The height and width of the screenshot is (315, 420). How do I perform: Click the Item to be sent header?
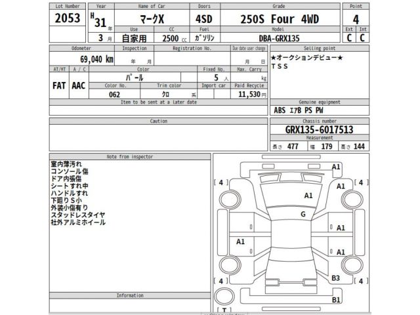pyautogui.click(x=159, y=102)
